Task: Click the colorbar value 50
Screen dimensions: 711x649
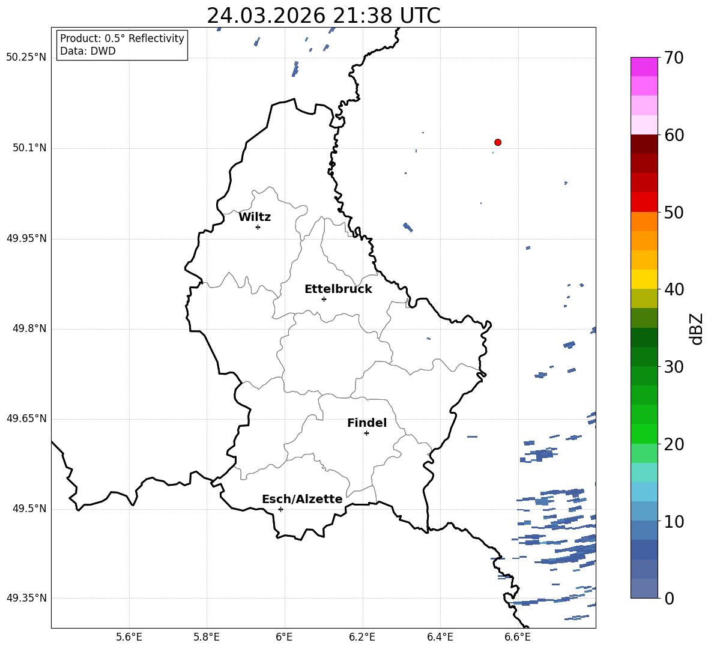Action: click(x=674, y=212)
